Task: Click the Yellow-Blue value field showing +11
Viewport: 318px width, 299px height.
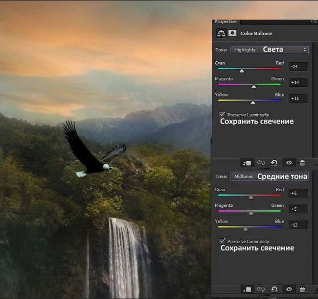Action: point(298,99)
